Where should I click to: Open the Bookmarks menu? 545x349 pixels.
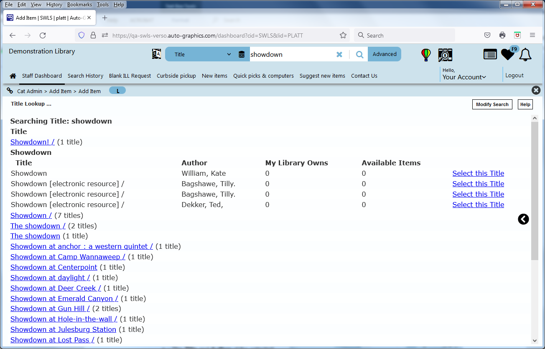pos(79,5)
